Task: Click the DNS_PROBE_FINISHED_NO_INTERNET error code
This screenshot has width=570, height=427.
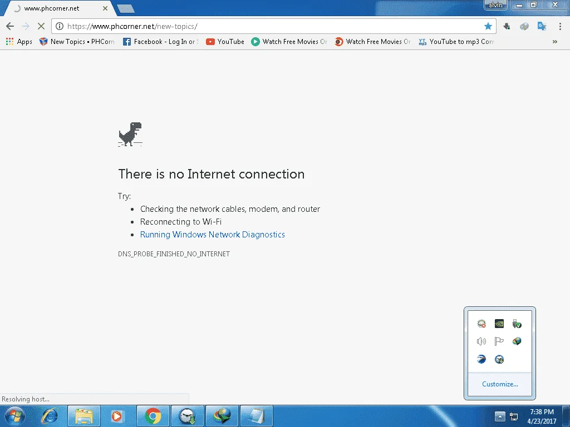Action: 174,254
